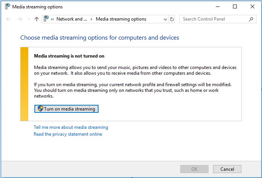This screenshot has width=262, height=178.
Task: Select the 'Media streaming options' breadcrumb
Action: pos(121,19)
